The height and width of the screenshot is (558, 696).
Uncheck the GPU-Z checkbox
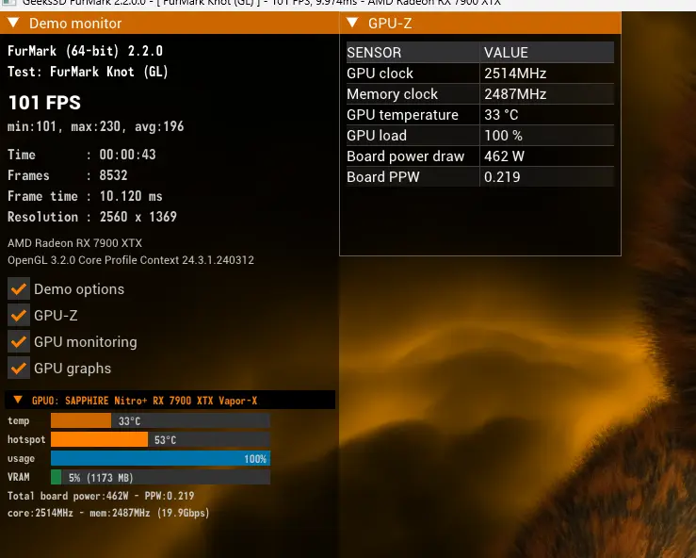coord(19,316)
